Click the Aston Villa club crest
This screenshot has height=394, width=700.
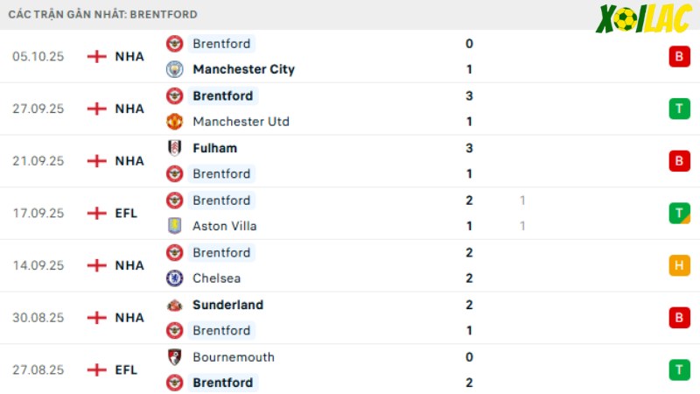pos(174,226)
